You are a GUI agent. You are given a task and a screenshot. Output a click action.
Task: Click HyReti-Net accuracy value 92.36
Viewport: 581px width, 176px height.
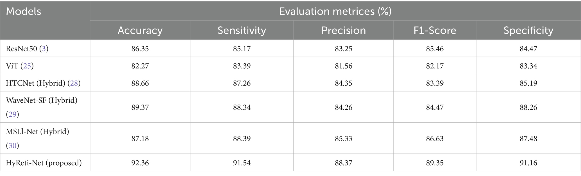coord(140,163)
